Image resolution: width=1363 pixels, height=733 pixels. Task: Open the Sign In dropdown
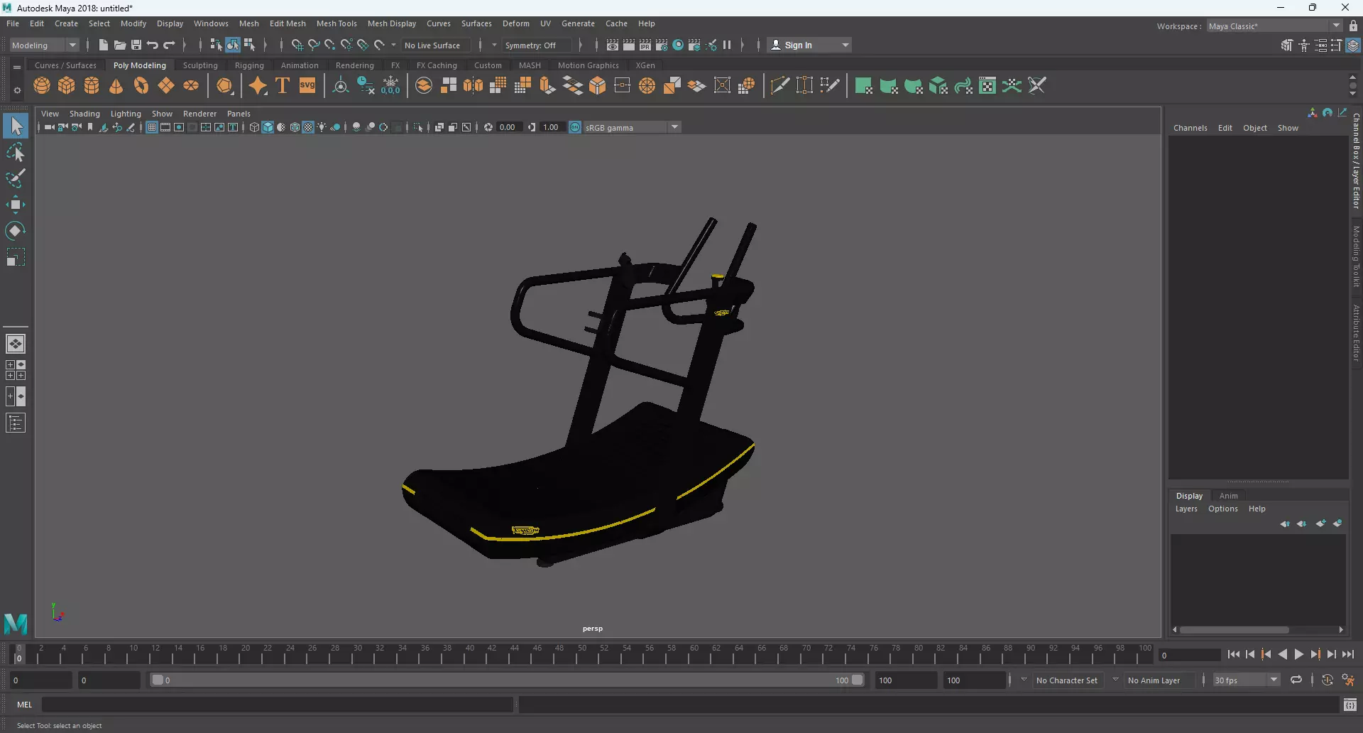[810, 45]
